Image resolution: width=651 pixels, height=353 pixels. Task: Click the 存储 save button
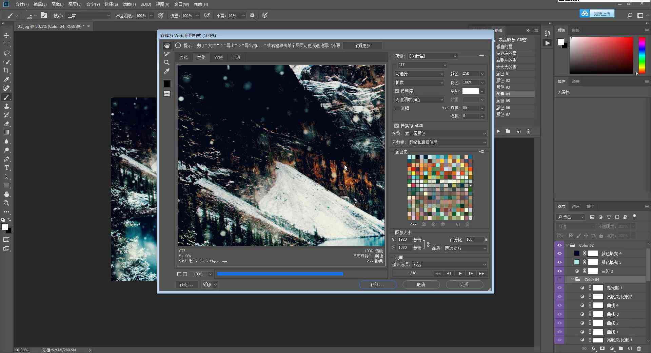tap(378, 284)
